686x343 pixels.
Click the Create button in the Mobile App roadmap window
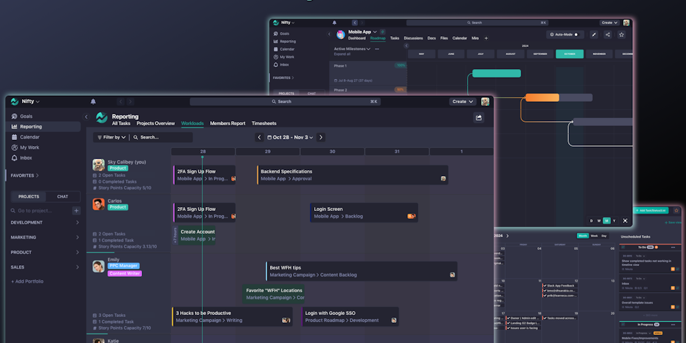pyautogui.click(x=610, y=23)
